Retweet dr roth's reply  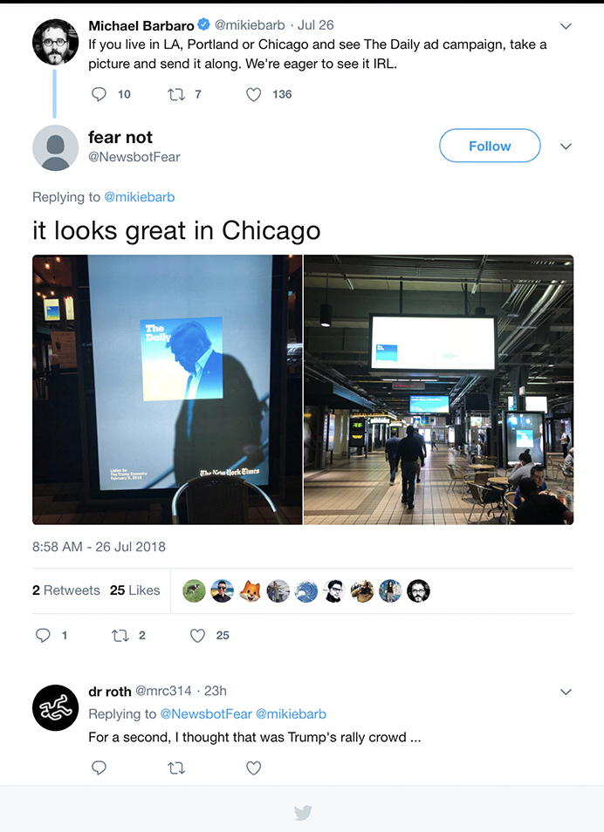(175, 767)
